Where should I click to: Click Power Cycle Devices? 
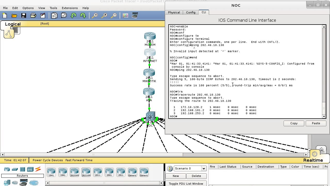48,160
